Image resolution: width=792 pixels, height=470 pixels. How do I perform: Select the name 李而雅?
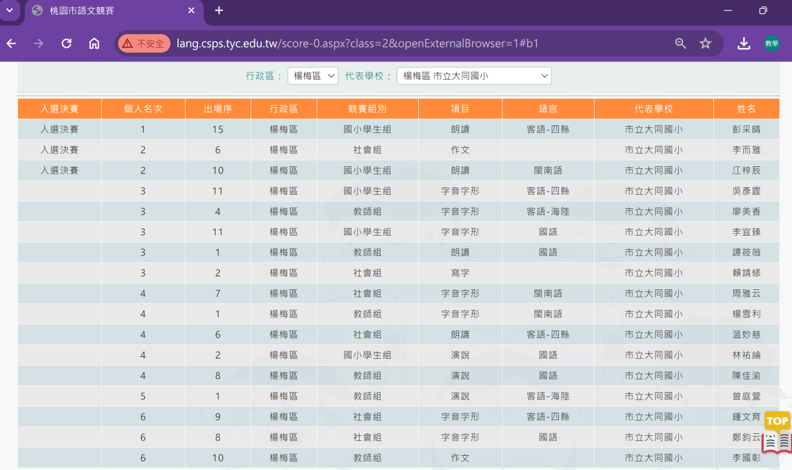[x=747, y=150]
